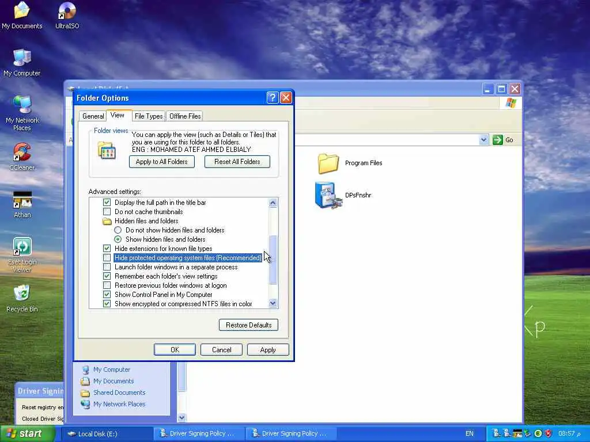Click Advanced settings scroll down arrow
This screenshot has width=590, height=442.
click(x=273, y=303)
